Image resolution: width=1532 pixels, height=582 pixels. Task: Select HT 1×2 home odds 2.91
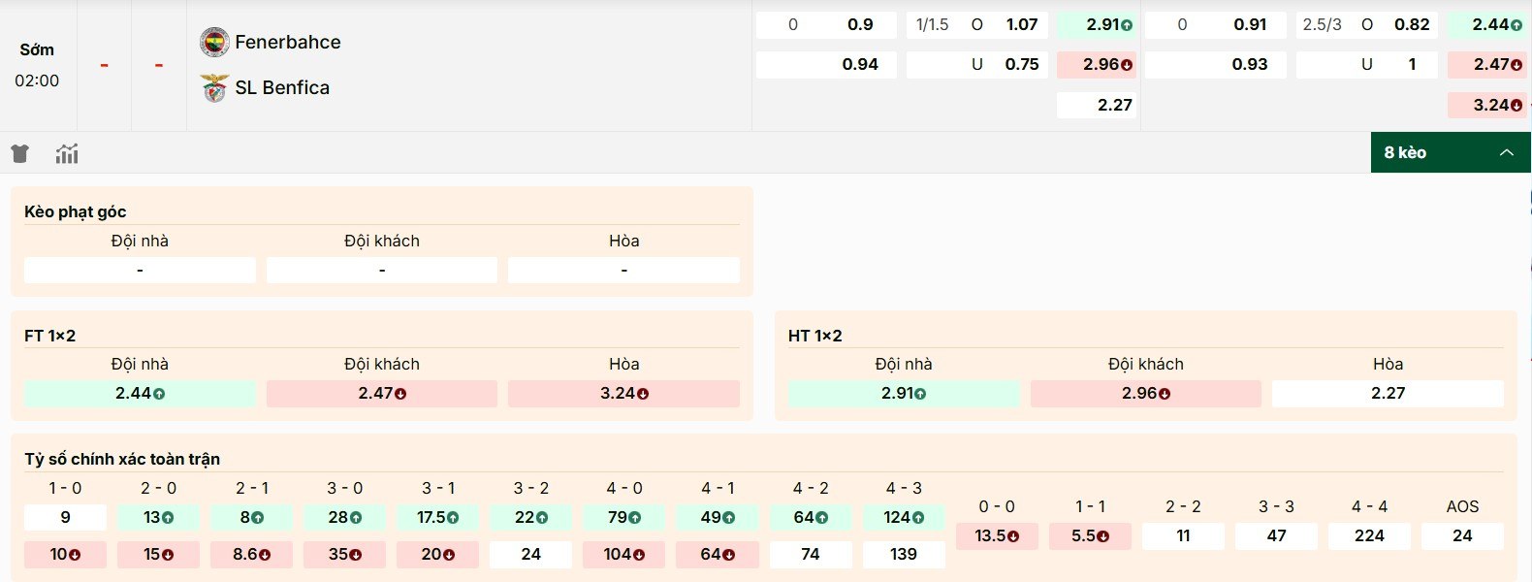(x=903, y=394)
